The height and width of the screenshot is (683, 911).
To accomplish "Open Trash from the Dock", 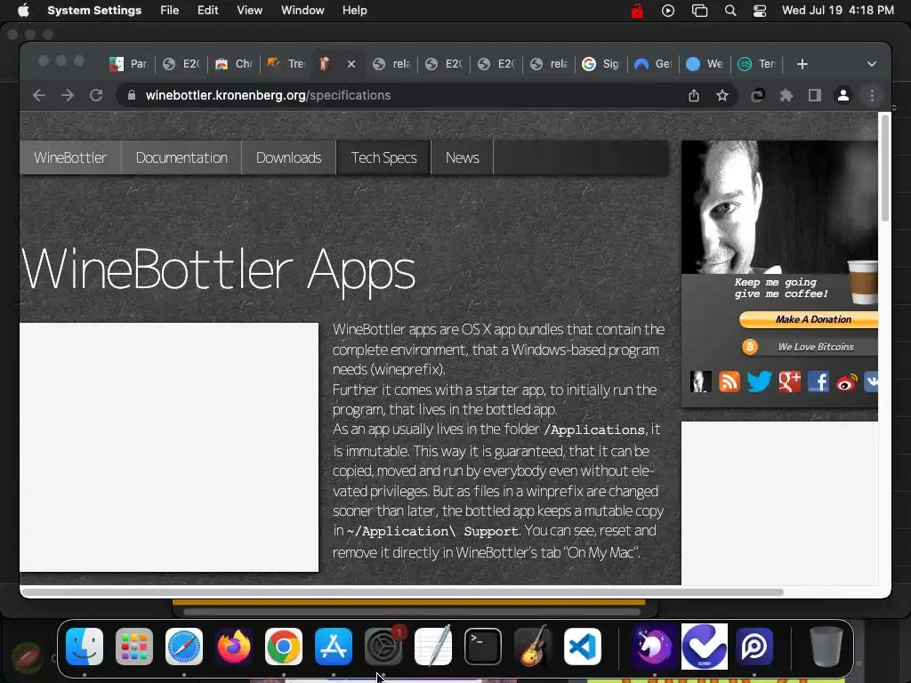I will [x=826, y=646].
